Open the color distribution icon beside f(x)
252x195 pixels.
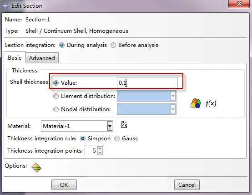click(196, 103)
